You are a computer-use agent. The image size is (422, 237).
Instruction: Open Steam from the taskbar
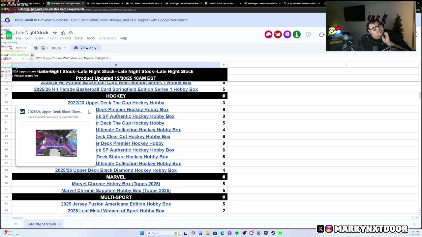pos(273,233)
